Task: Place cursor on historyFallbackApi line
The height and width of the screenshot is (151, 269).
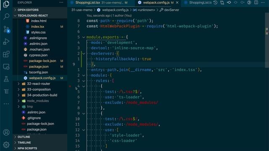Action: point(123,59)
